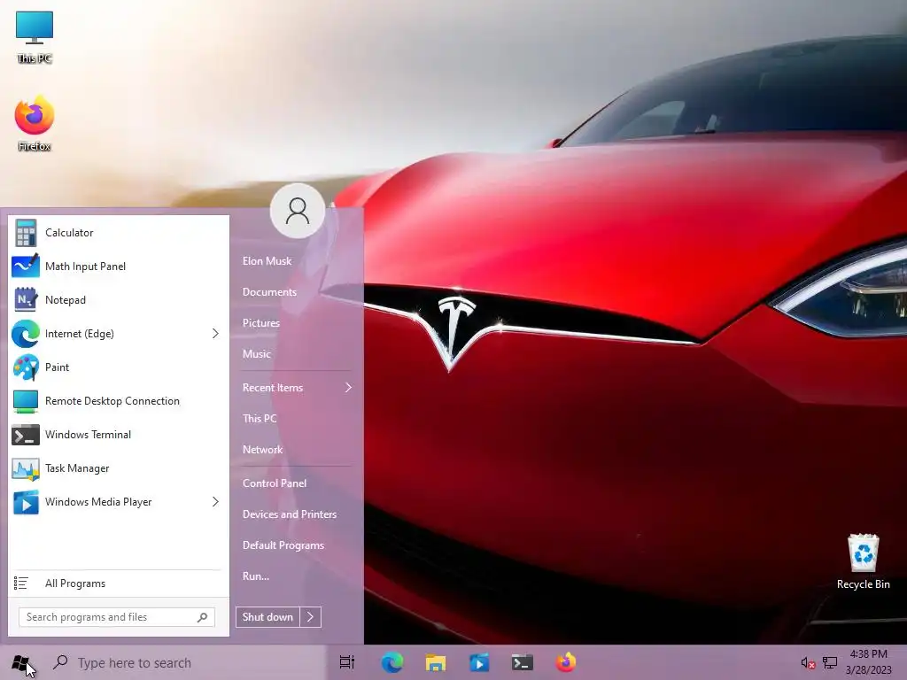This screenshot has height=680, width=907.
Task: Open the Paint palette icon
Action: 26,367
